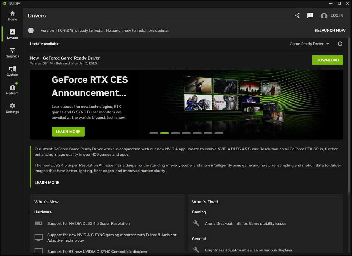Click LOG IN account button
Screen dimensions: 352x256
(332, 16)
